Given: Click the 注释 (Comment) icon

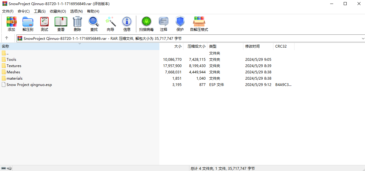Looking at the screenshot, I should (x=164, y=22).
